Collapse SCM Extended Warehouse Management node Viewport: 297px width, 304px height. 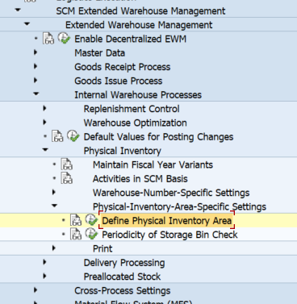pyautogui.click(x=18, y=10)
